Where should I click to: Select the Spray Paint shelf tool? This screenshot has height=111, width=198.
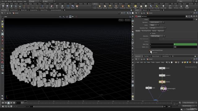52,7
